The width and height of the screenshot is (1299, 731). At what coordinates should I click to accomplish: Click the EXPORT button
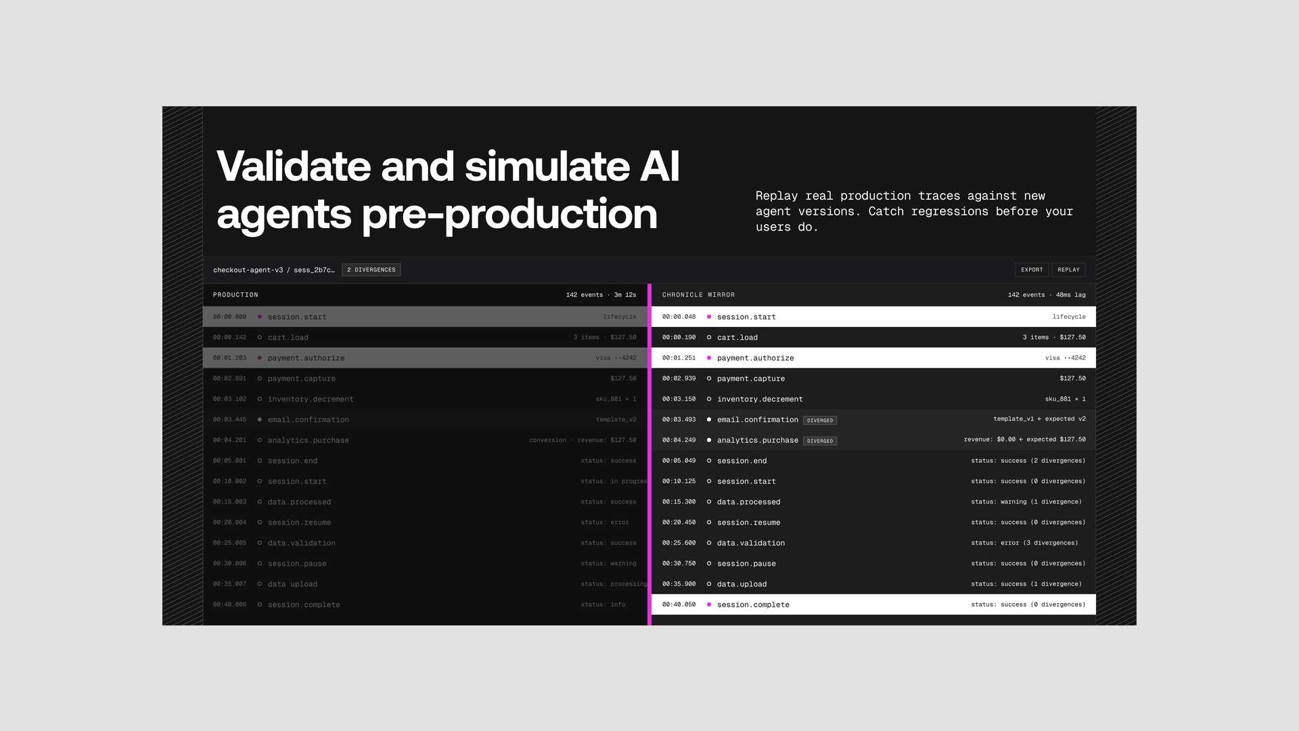1032,269
